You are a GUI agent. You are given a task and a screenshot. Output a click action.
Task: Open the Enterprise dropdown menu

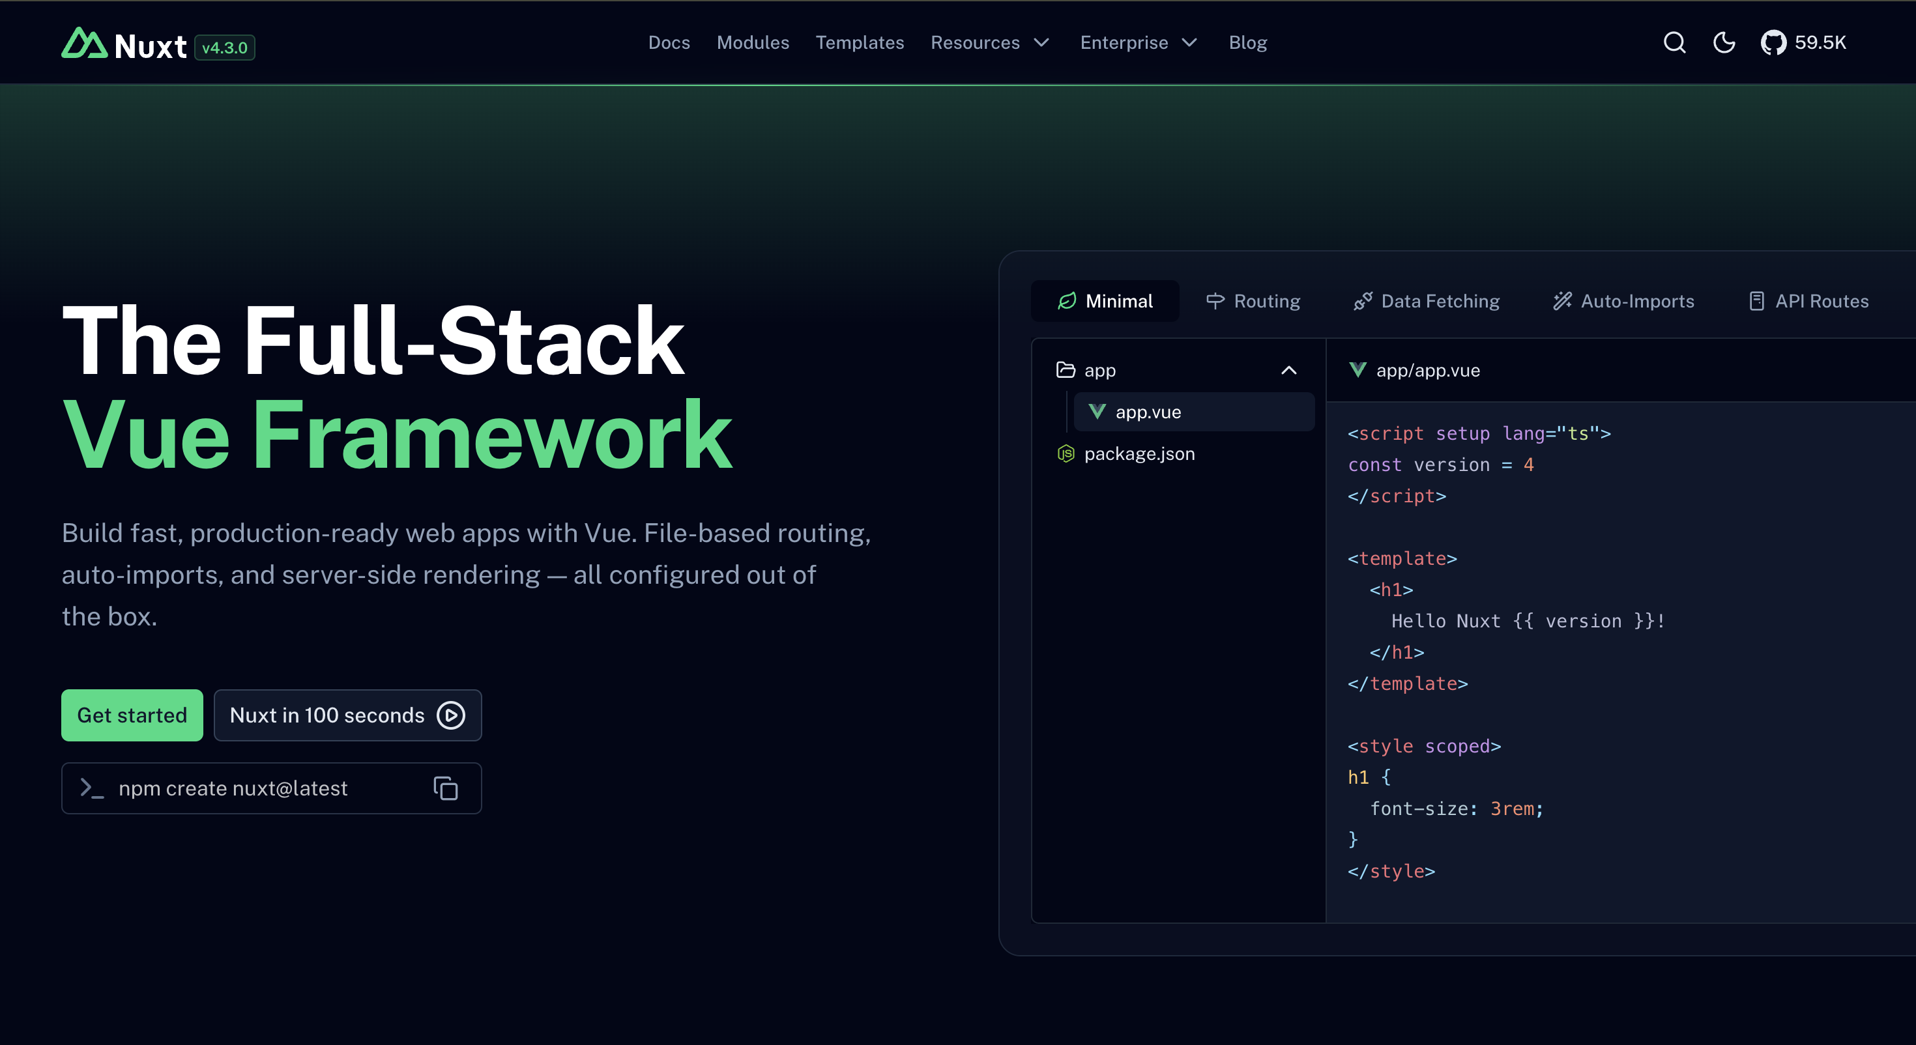1138,42
